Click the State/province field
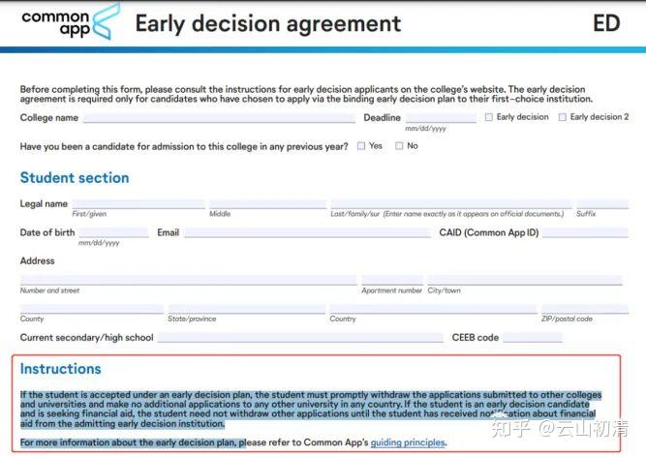The height and width of the screenshot is (456, 646). click(246, 309)
